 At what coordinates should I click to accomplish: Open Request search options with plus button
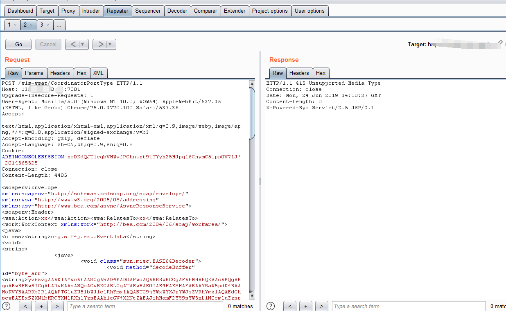pyautogui.click(x=41, y=306)
